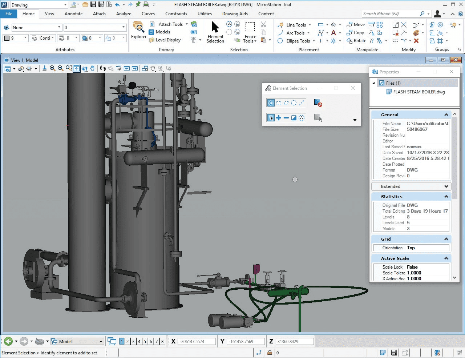This screenshot has width=465, height=358.
Task: Click the Copy tool in Manipulate group
Action: [356, 33]
